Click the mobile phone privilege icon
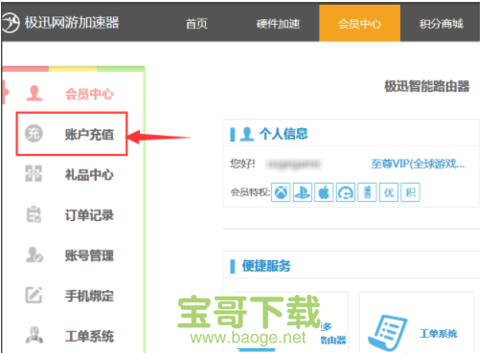The width and height of the screenshot is (499, 353). 367,192
